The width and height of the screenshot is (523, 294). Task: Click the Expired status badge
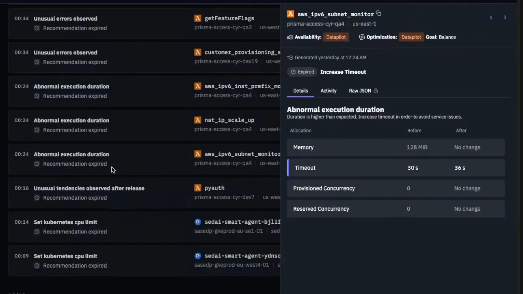point(302,72)
